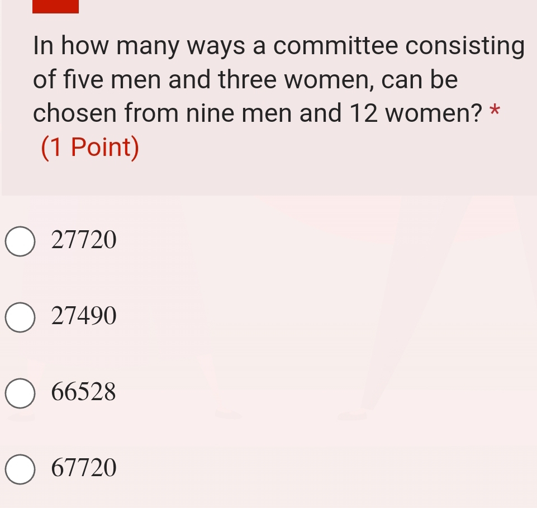Click the text '27720' next to its circle
Screen dimensions: 537x508
(83, 240)
